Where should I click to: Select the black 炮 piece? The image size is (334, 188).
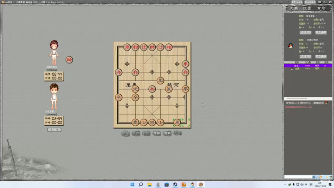coord(135,89)
